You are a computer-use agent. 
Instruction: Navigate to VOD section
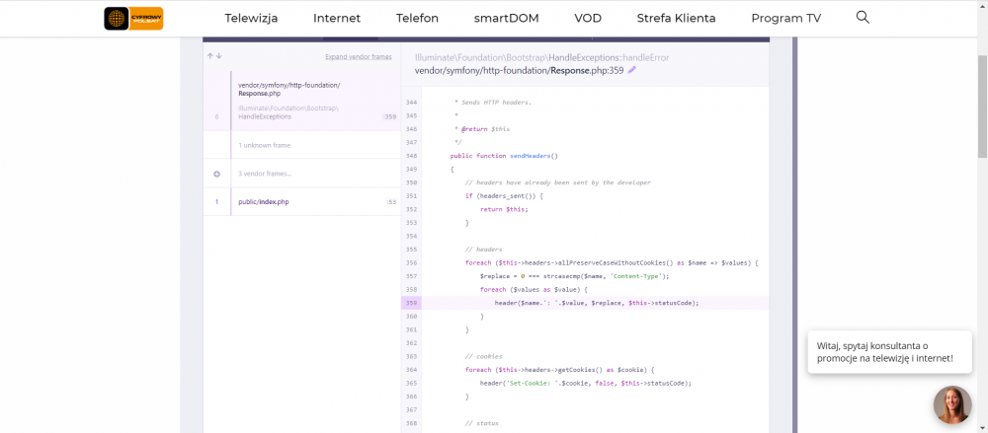click(x=588, y=18)
